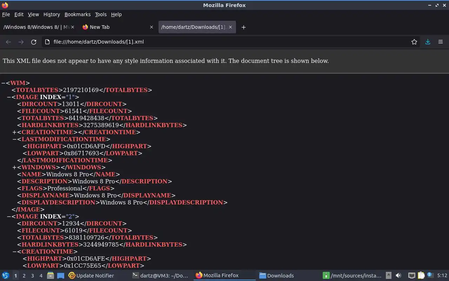449x281 pixels.
Task: Open the Tools menu
Action: 101,14
